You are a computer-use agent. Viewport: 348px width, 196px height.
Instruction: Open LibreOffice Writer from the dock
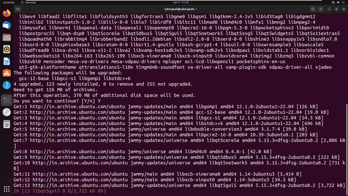tap(7, 61)
